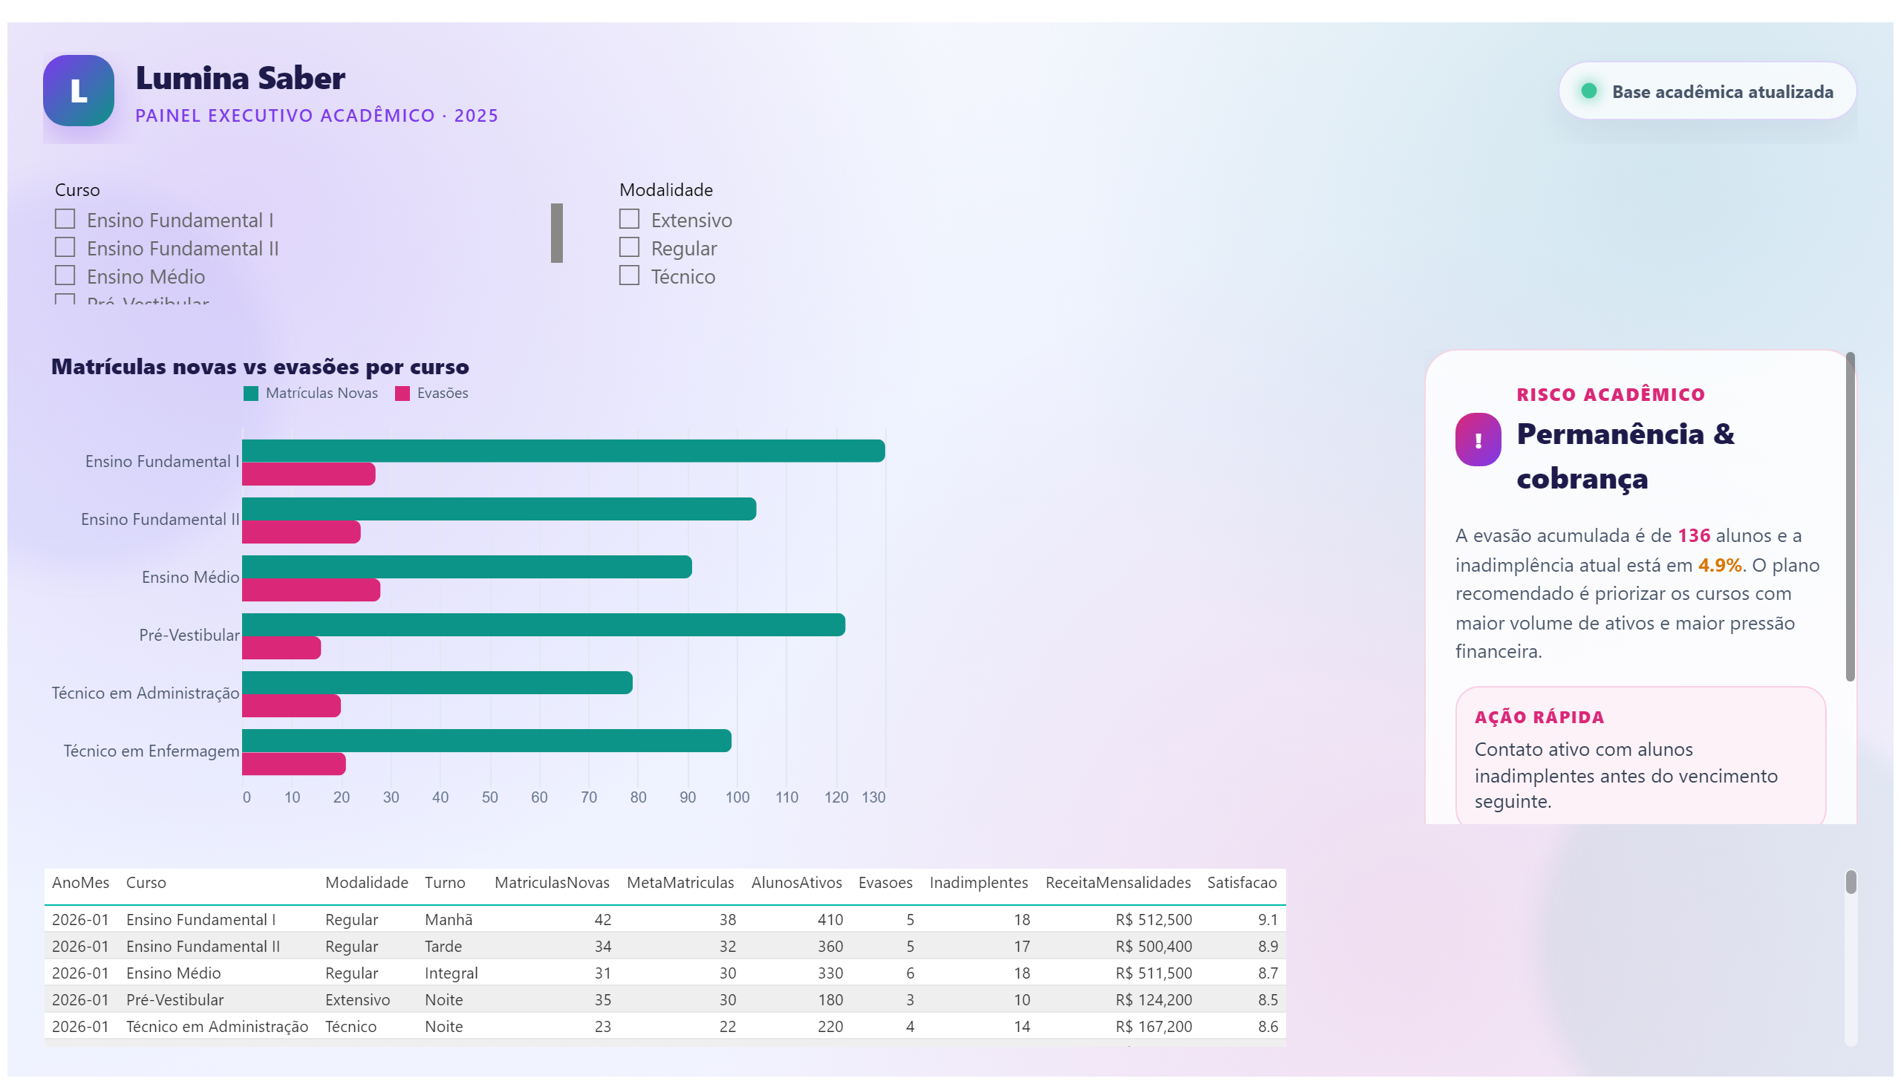Click the Satisfacao column header
This screenshot has height=1084, width=1901.
[1242, 883]
